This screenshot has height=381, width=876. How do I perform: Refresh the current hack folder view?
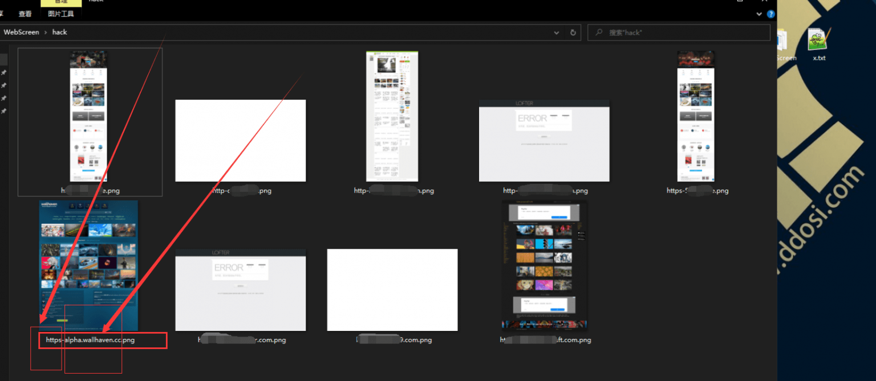tap(573, 32)
